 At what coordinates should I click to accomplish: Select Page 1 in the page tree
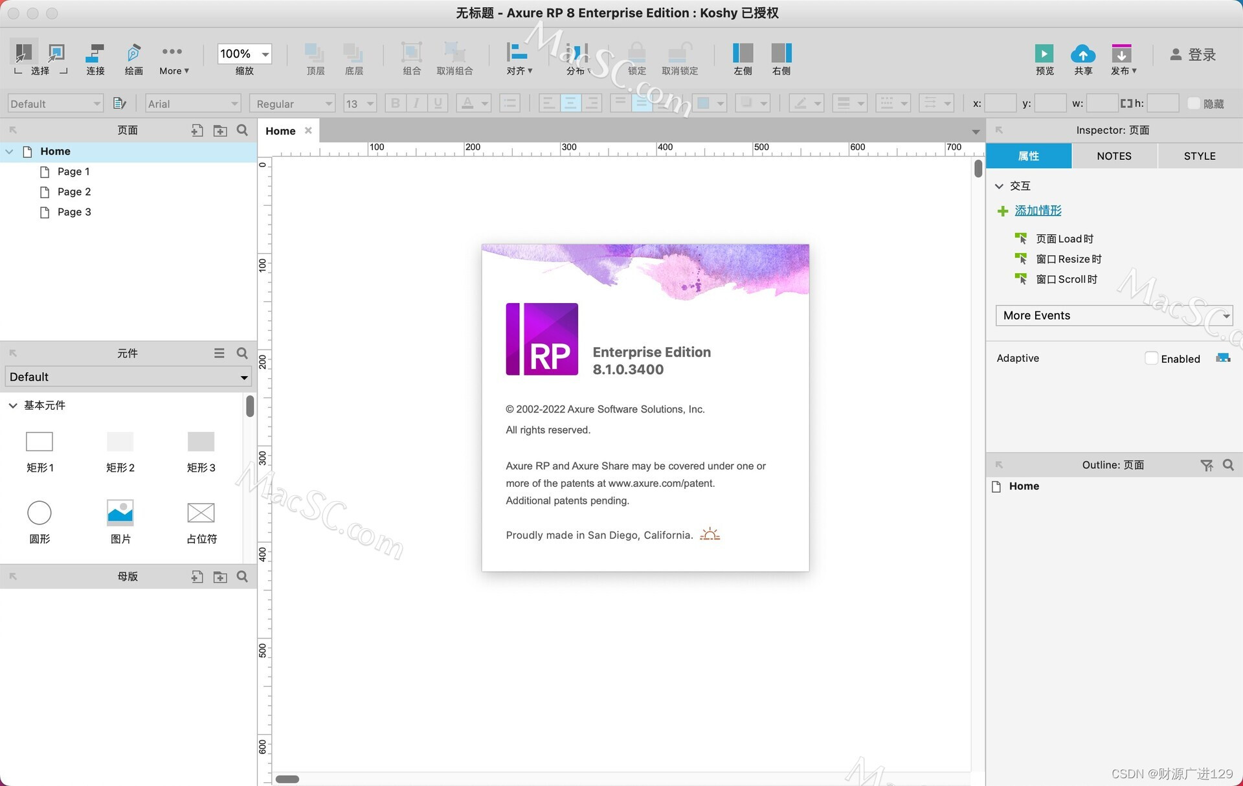coord(74,172)
